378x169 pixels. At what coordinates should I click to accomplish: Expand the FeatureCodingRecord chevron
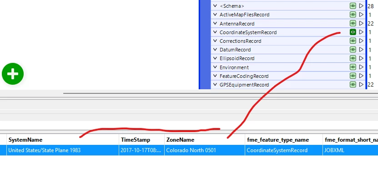(x=215, y=76)
